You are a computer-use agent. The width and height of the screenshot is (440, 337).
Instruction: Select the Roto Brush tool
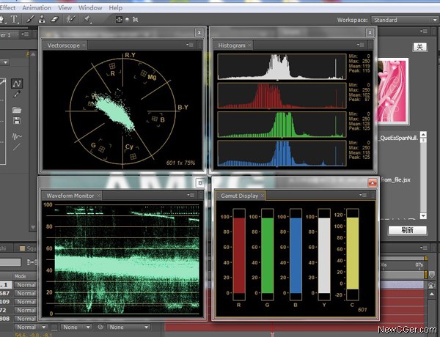(x=70, y=19)
